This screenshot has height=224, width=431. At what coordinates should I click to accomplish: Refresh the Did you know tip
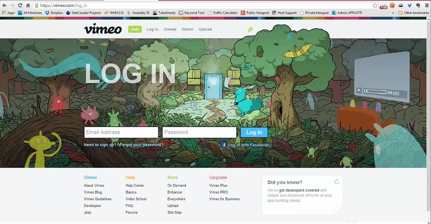click(336, 182)
